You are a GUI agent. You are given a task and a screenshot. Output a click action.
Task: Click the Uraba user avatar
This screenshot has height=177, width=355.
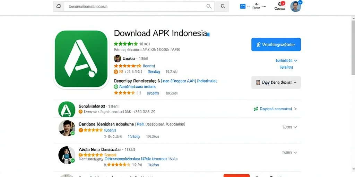pyautogui.click(x=117, y=58)
